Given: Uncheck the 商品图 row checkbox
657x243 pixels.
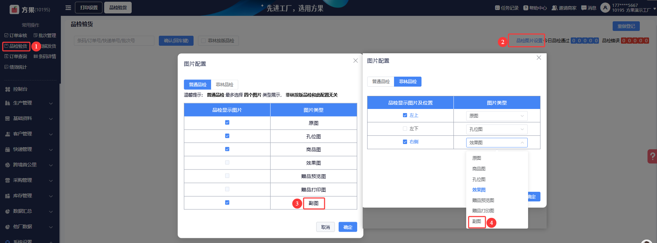Looking at the screenshot, I should 227,149.
